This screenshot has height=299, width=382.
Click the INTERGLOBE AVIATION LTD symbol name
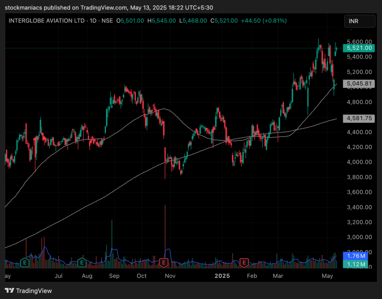[x=47, y=21]
